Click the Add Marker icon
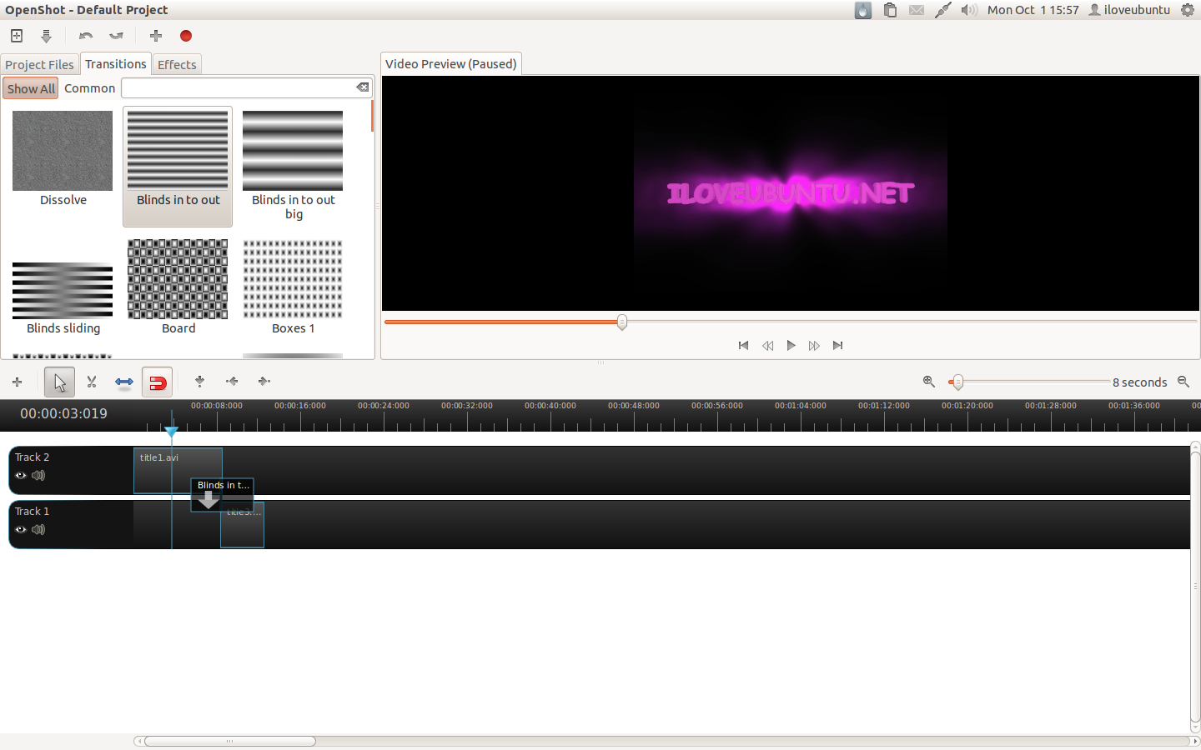Screen dimensions: 1201x750 click(199, 381)
